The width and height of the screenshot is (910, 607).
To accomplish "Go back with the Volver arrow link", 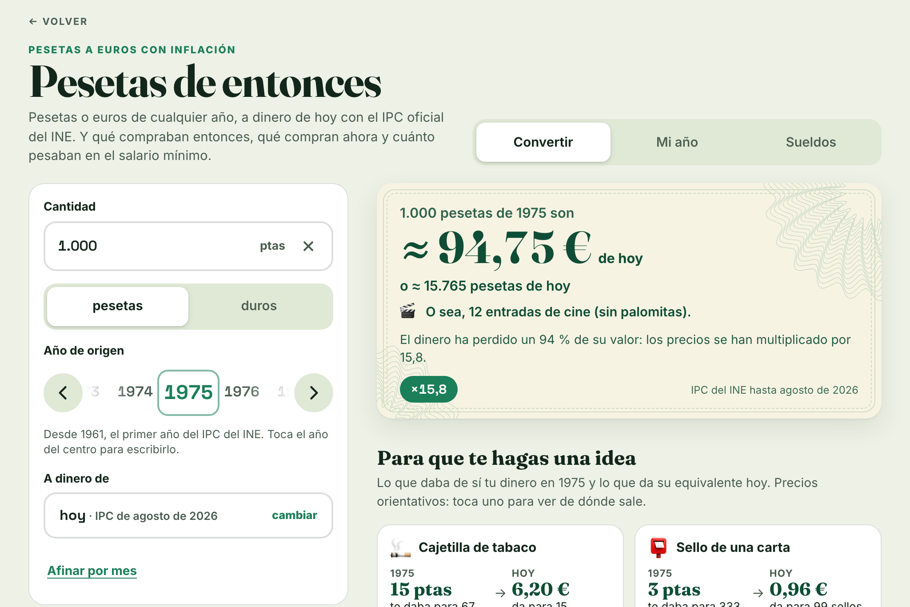I will pyautogui.click(x=58, y=21).
